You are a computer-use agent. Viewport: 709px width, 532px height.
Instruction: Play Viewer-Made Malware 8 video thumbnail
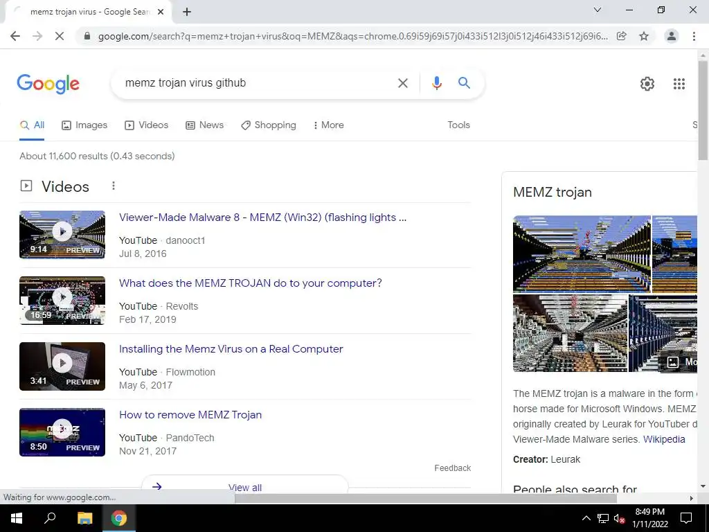[62, 235]
